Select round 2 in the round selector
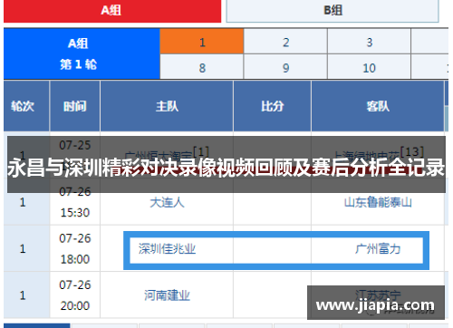This screenshot has width=453, height=328. point(285,42)
